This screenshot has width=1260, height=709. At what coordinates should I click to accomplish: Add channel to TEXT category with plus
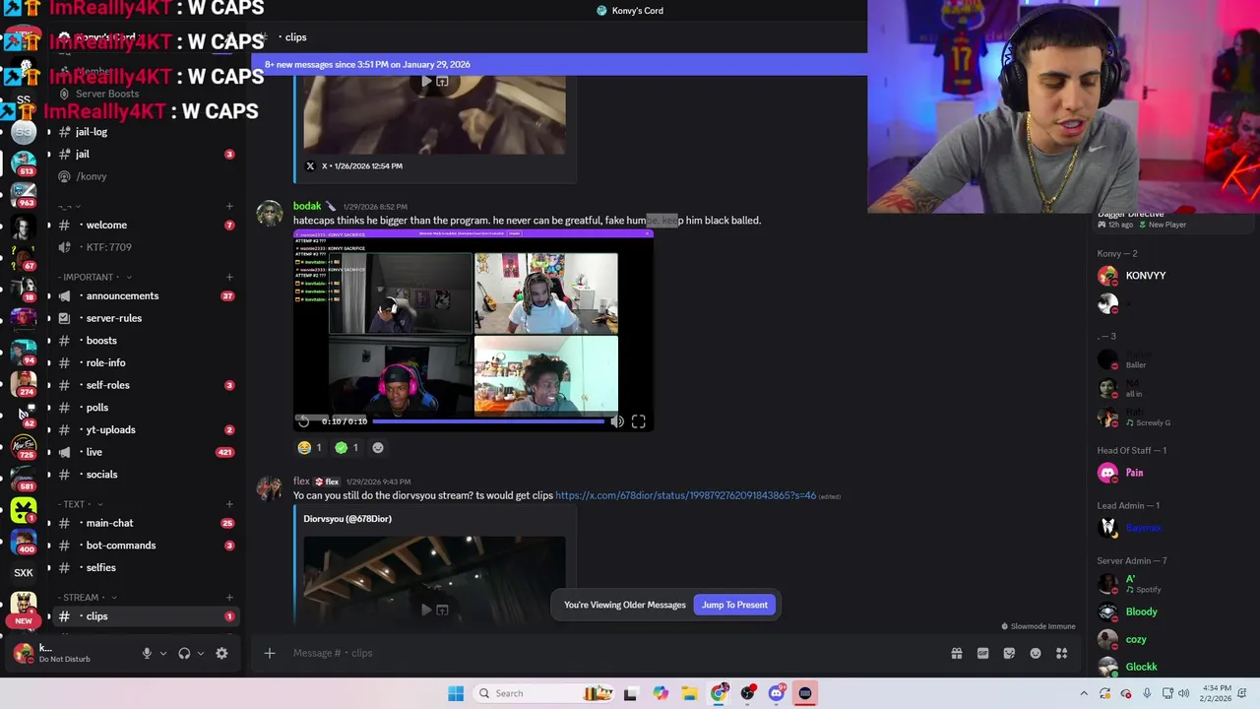(x=229, y=504)
